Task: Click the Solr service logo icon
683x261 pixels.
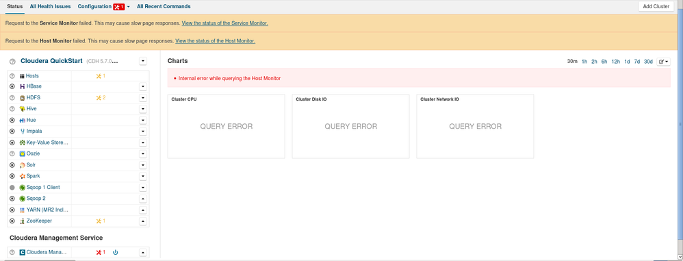Action: point(22,164)
